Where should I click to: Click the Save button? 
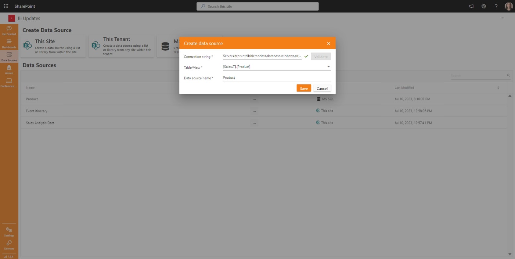304,88
